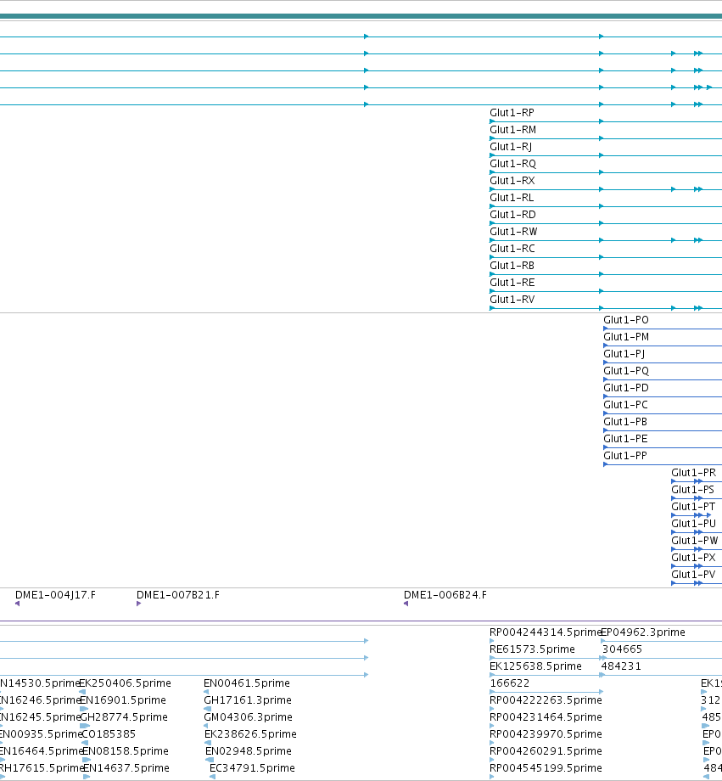The height and width of the screenshot is (781, 722).
Task: Select the Glut1-PV protein label
Action: [x=693, y=575]
